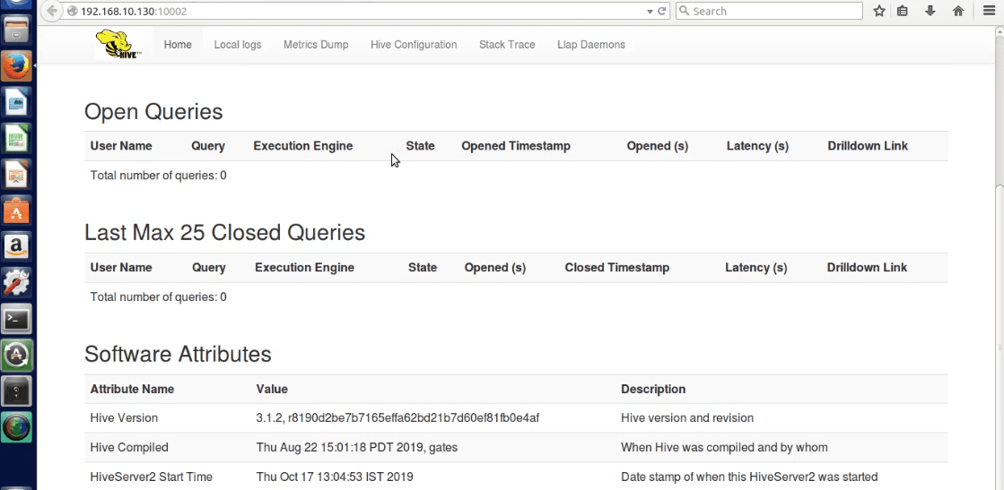Image resolution: width=1004 pixels, height=490 pixels.
Task: Bookmark this page with the star icon
Action: pyautogui.click(x=879, y=11)
